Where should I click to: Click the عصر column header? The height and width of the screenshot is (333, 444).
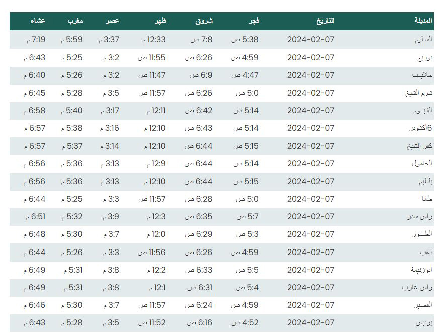tap(112, 21)
